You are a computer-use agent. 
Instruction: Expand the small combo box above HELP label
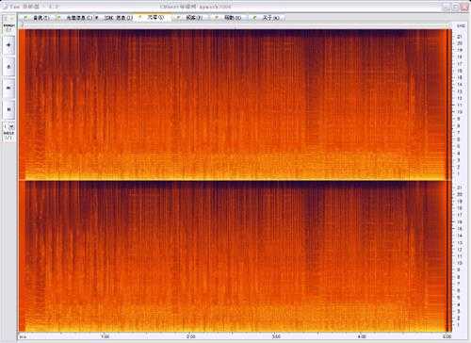(8, 127)
